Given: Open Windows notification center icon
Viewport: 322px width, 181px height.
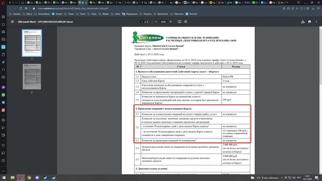Looking at the screenshot, I should (x=316, y=177).
